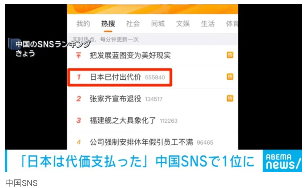Click hot badge beside 张家齐宣布退役
The height and width of the screenshot is (188, 308).
tap(230, 98)
